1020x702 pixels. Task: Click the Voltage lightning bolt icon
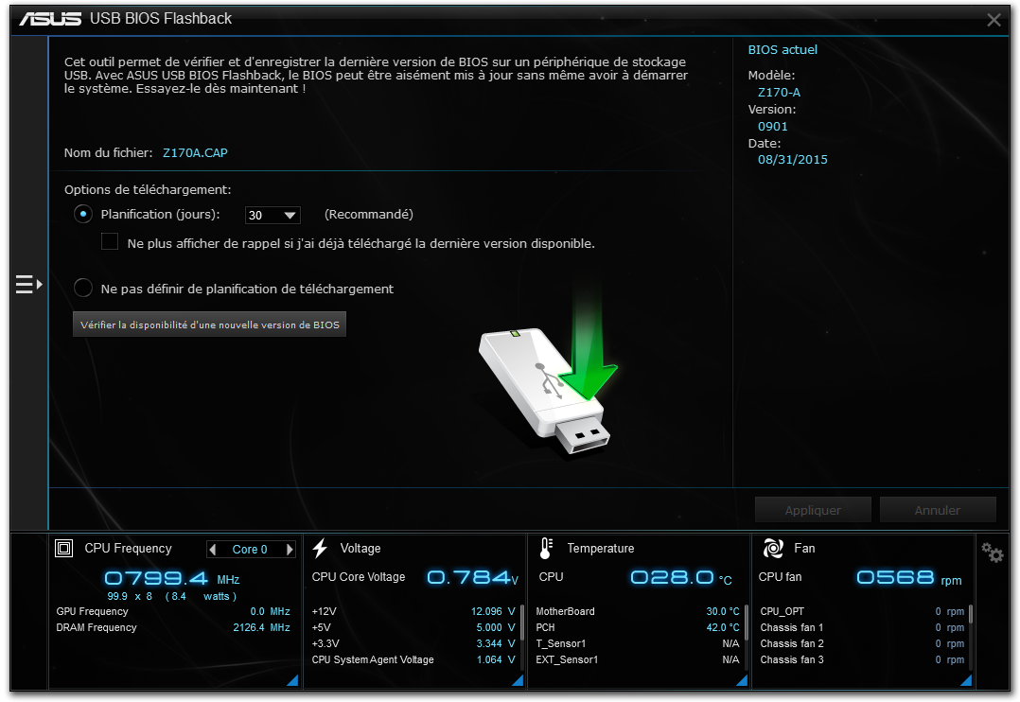tap(320, 549)
